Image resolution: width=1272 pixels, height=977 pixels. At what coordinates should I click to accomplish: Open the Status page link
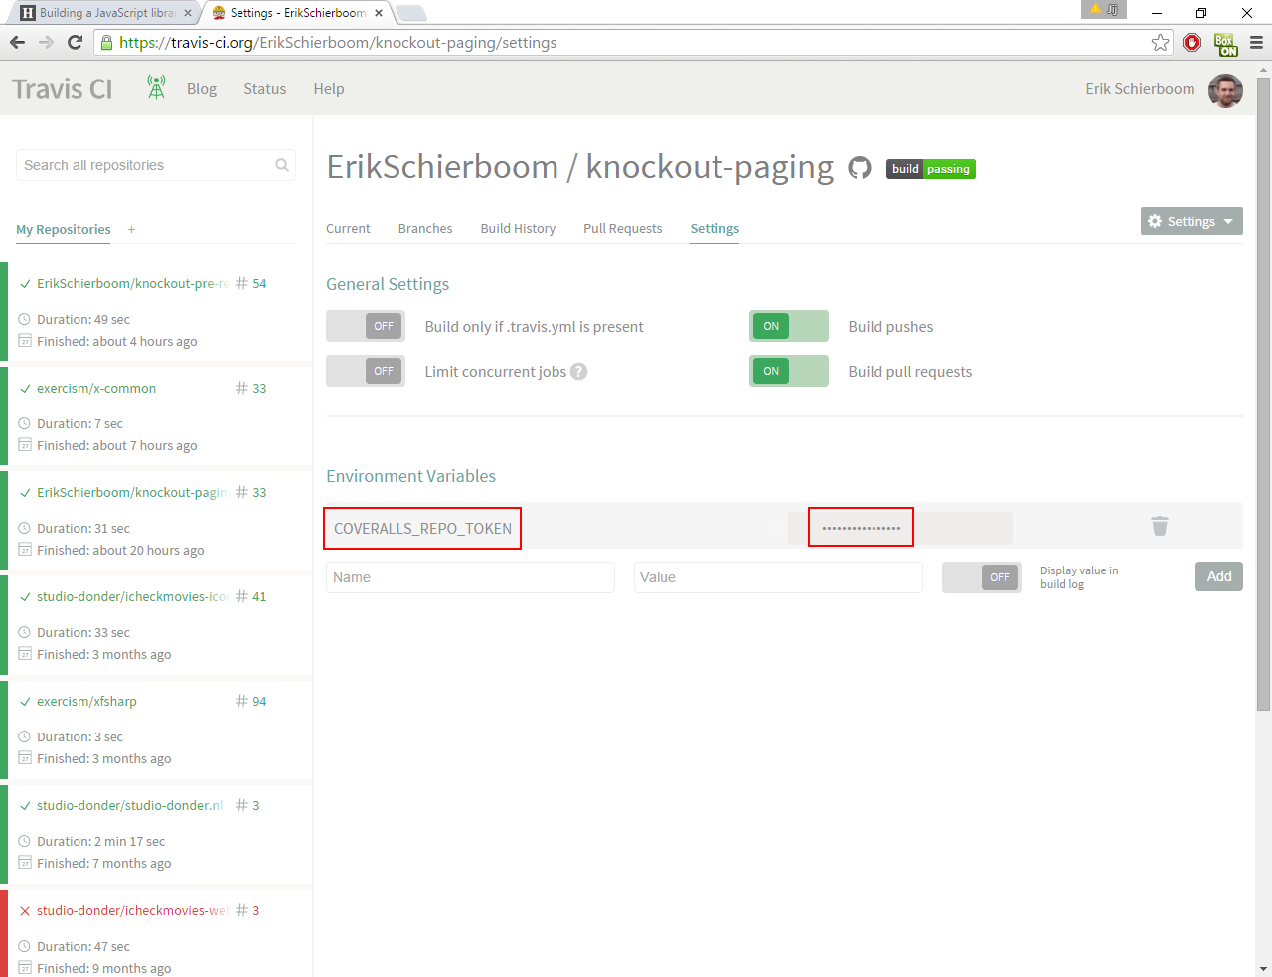pyautogui.click(x=265, y=89)
